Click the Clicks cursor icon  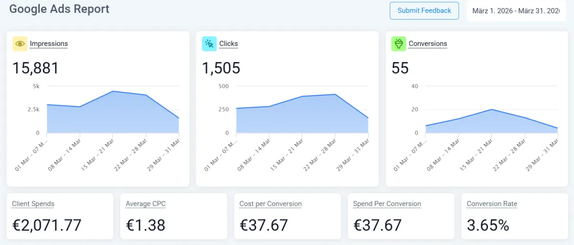[x=210, y=44]
